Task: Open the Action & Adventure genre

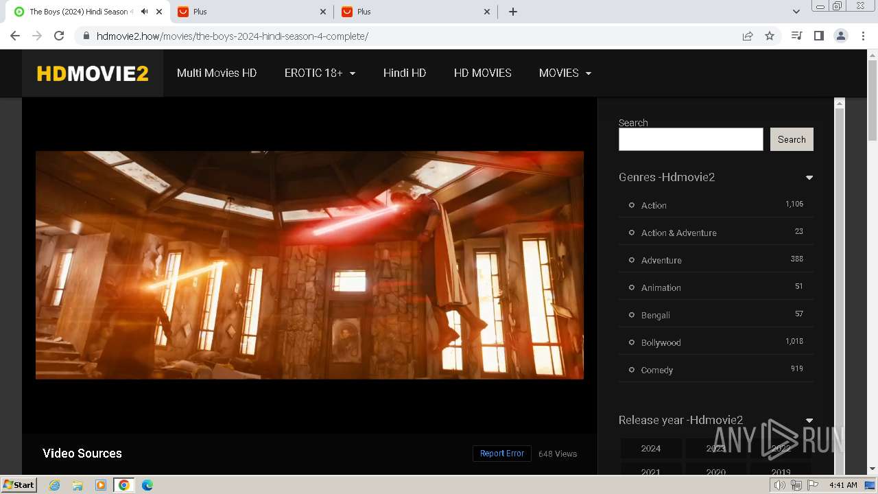Action: point(679,233)
